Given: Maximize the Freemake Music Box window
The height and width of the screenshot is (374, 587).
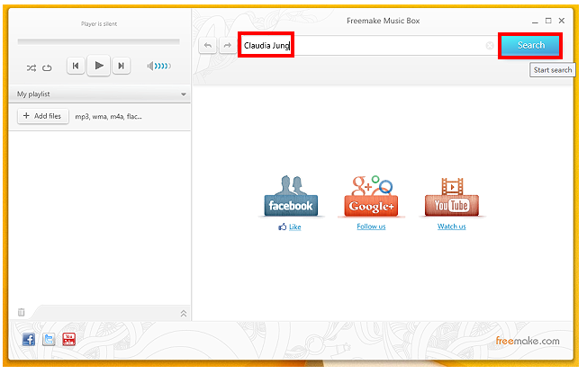Looking at the screenshot, I should (548, 21).
